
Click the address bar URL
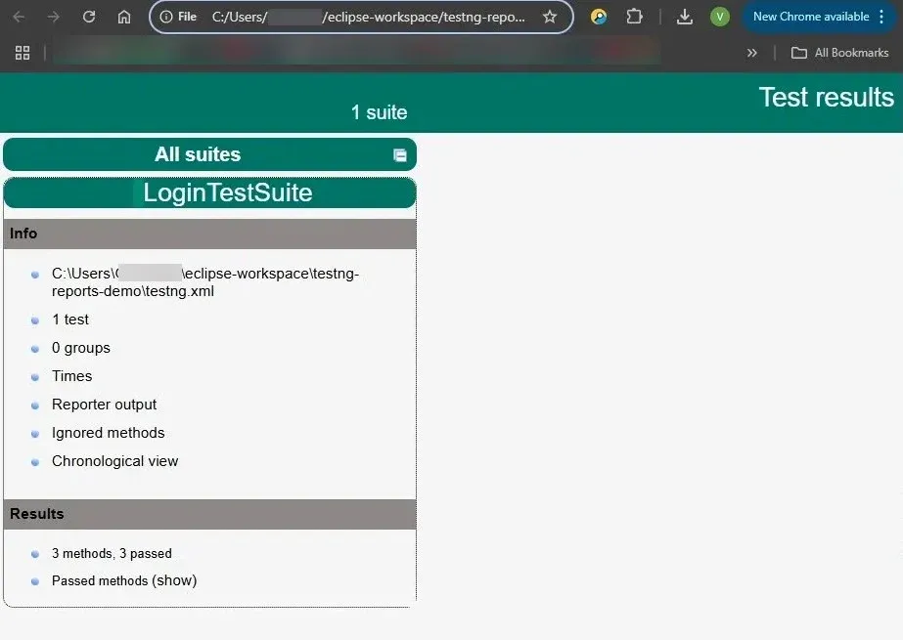(x=369, y=17)
